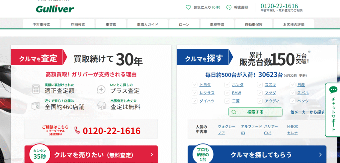Screen dimensions: 340x163
Task: Check the ベンツ checkbox
Action: 293,101
